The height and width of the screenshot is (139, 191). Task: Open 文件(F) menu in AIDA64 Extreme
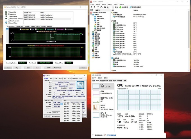92,4
